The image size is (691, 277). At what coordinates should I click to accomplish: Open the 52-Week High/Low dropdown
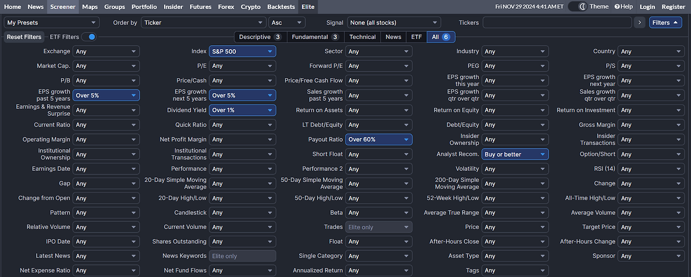[515, 198]
